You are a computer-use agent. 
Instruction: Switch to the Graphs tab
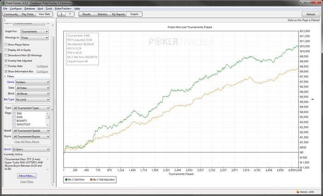coord(134,14)
